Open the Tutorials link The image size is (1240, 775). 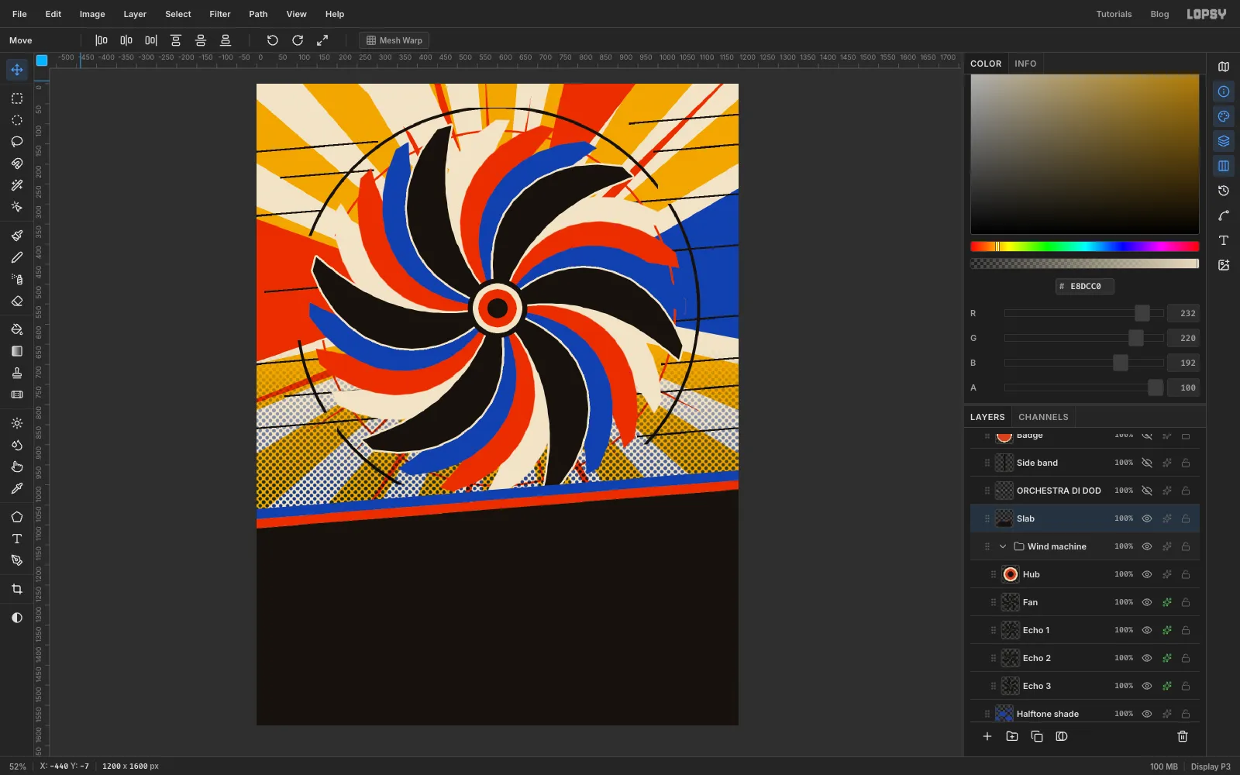(1114, 14)
